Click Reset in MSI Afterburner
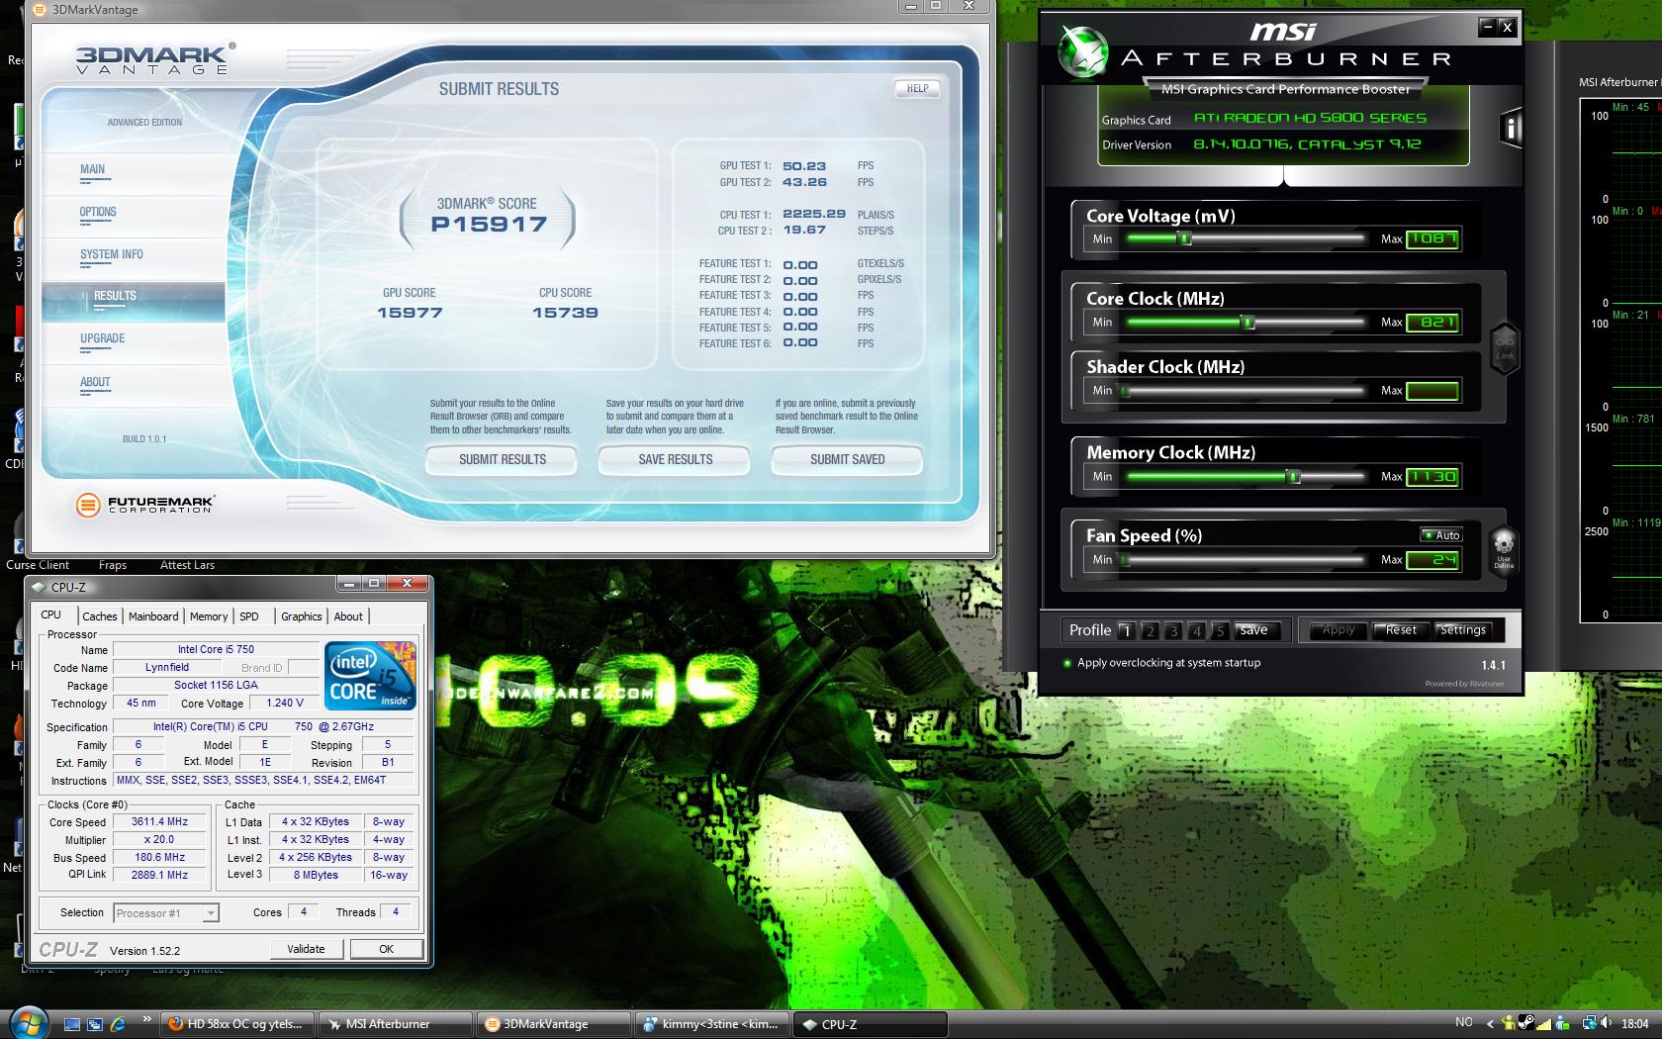Viewport: 1662px width, 1039px height. pos(1401,630)
